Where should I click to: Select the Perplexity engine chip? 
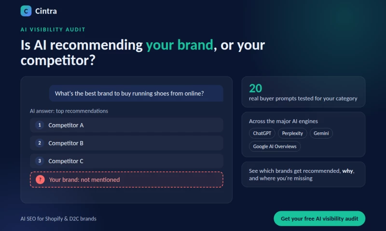[x=292, y=133]
